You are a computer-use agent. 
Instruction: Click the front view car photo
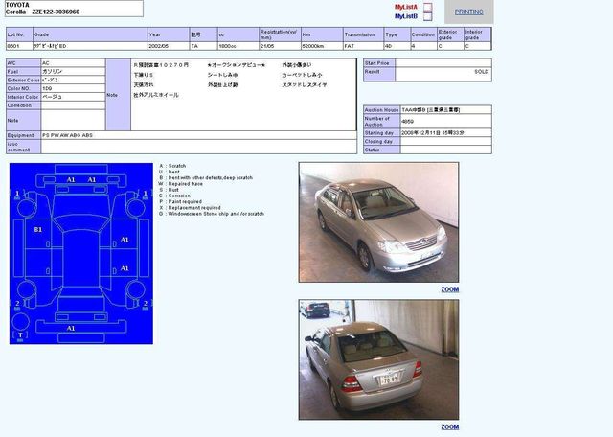378,221
